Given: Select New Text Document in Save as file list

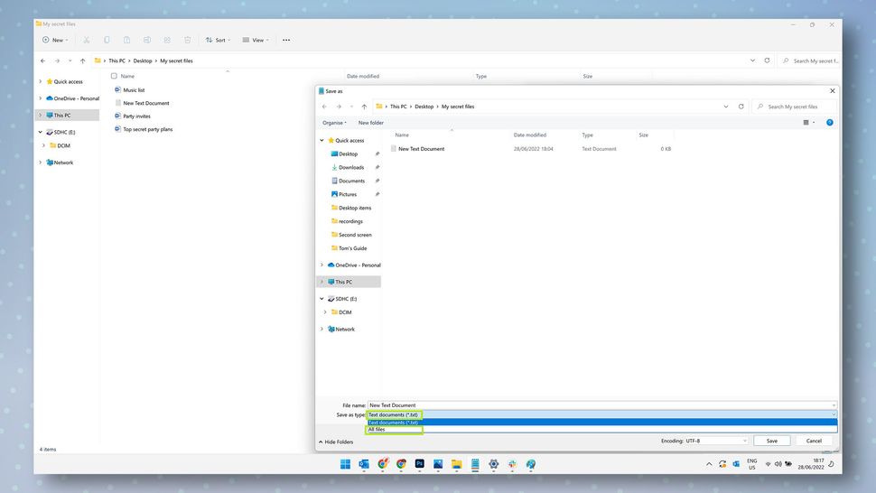Looking at the screenshot, I should 421,149.
